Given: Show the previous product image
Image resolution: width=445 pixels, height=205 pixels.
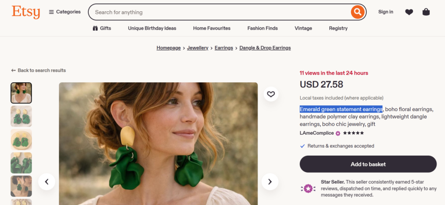Looking at the screenshot, I should pyautogui.click(x=47, y=182).
